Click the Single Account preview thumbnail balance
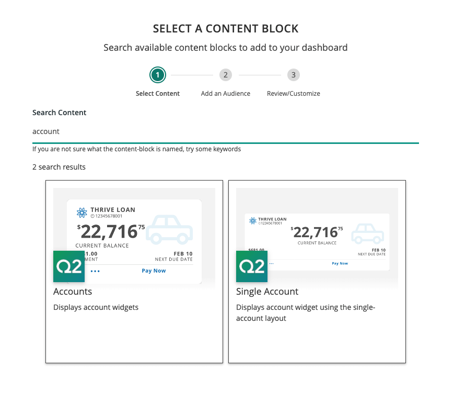The height and width of the screenshot is (402, 454). tap(317, 232)
